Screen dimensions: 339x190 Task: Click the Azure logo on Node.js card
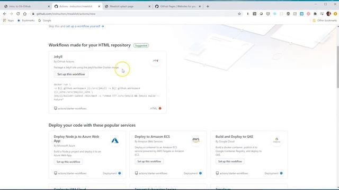click(115, 141)
